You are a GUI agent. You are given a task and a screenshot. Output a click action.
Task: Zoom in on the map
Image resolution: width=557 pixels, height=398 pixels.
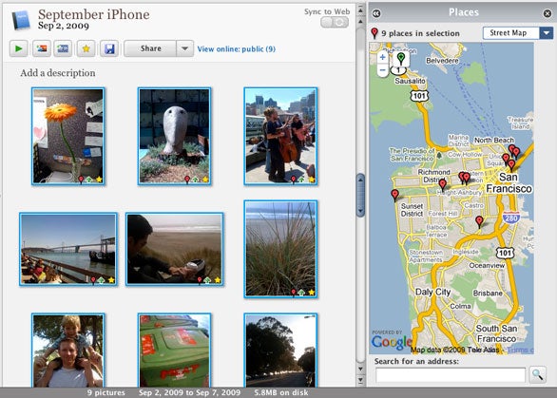click(x=383, y=57)
